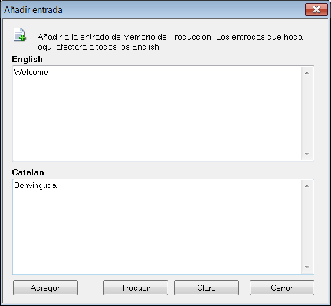Click the English scrollbar track
Screen dimensions: 331x306
[307, 113]
